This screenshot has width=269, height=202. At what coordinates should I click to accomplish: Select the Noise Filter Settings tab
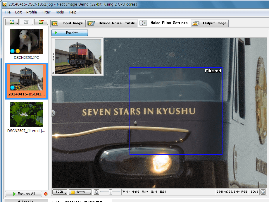[x=164, y=23]
